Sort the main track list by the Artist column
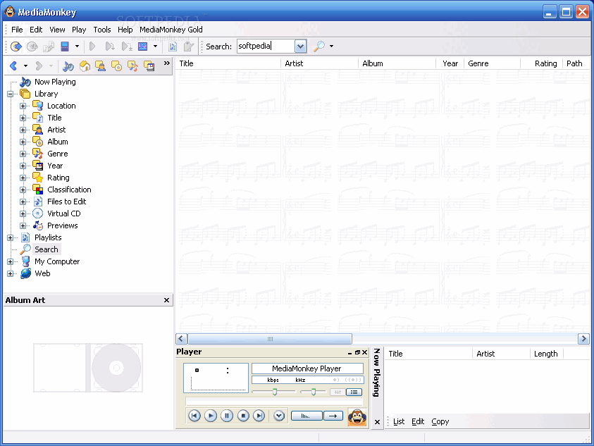Viewport: 594px width, 446px height. coord(319,63)
